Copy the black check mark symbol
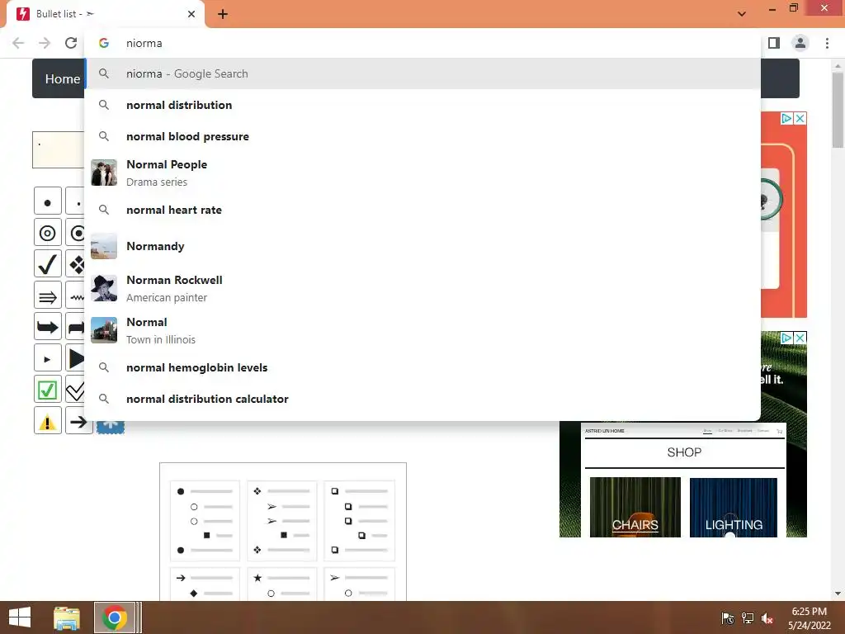The image size is (845, 634). [47, 264]
